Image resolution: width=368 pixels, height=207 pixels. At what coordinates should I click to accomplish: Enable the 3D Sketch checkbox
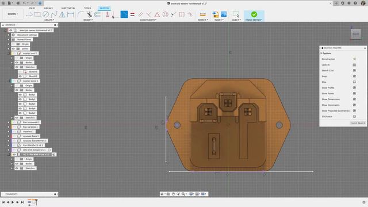coord(354,116)
